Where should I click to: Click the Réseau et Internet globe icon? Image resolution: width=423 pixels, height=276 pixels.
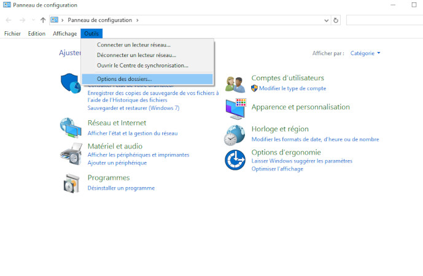pyautogui.click(x=71, y=128)
